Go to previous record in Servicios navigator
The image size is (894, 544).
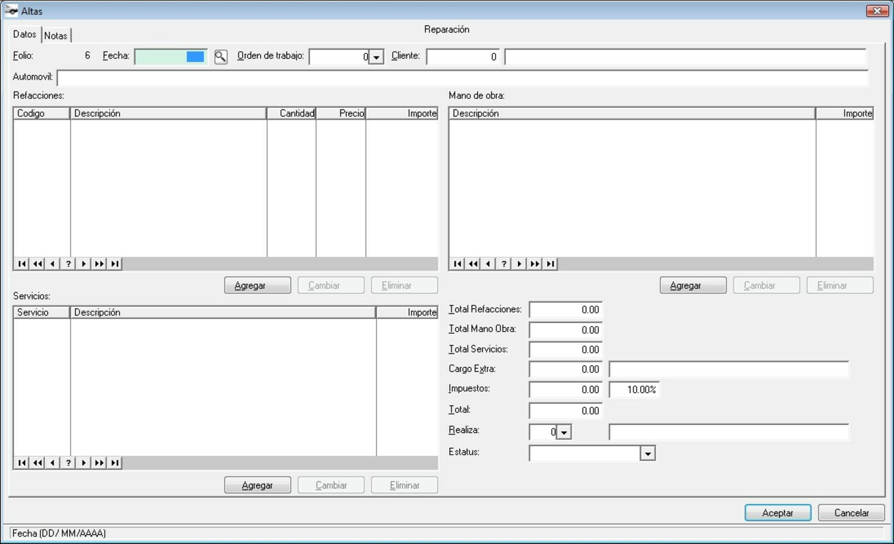click(52, 463)
